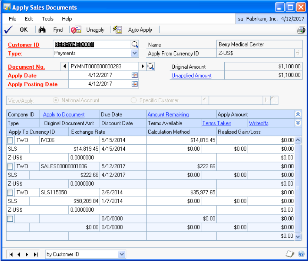
Task: Open the Apply Posting Date calendar
Action: (x=135, y=84)
